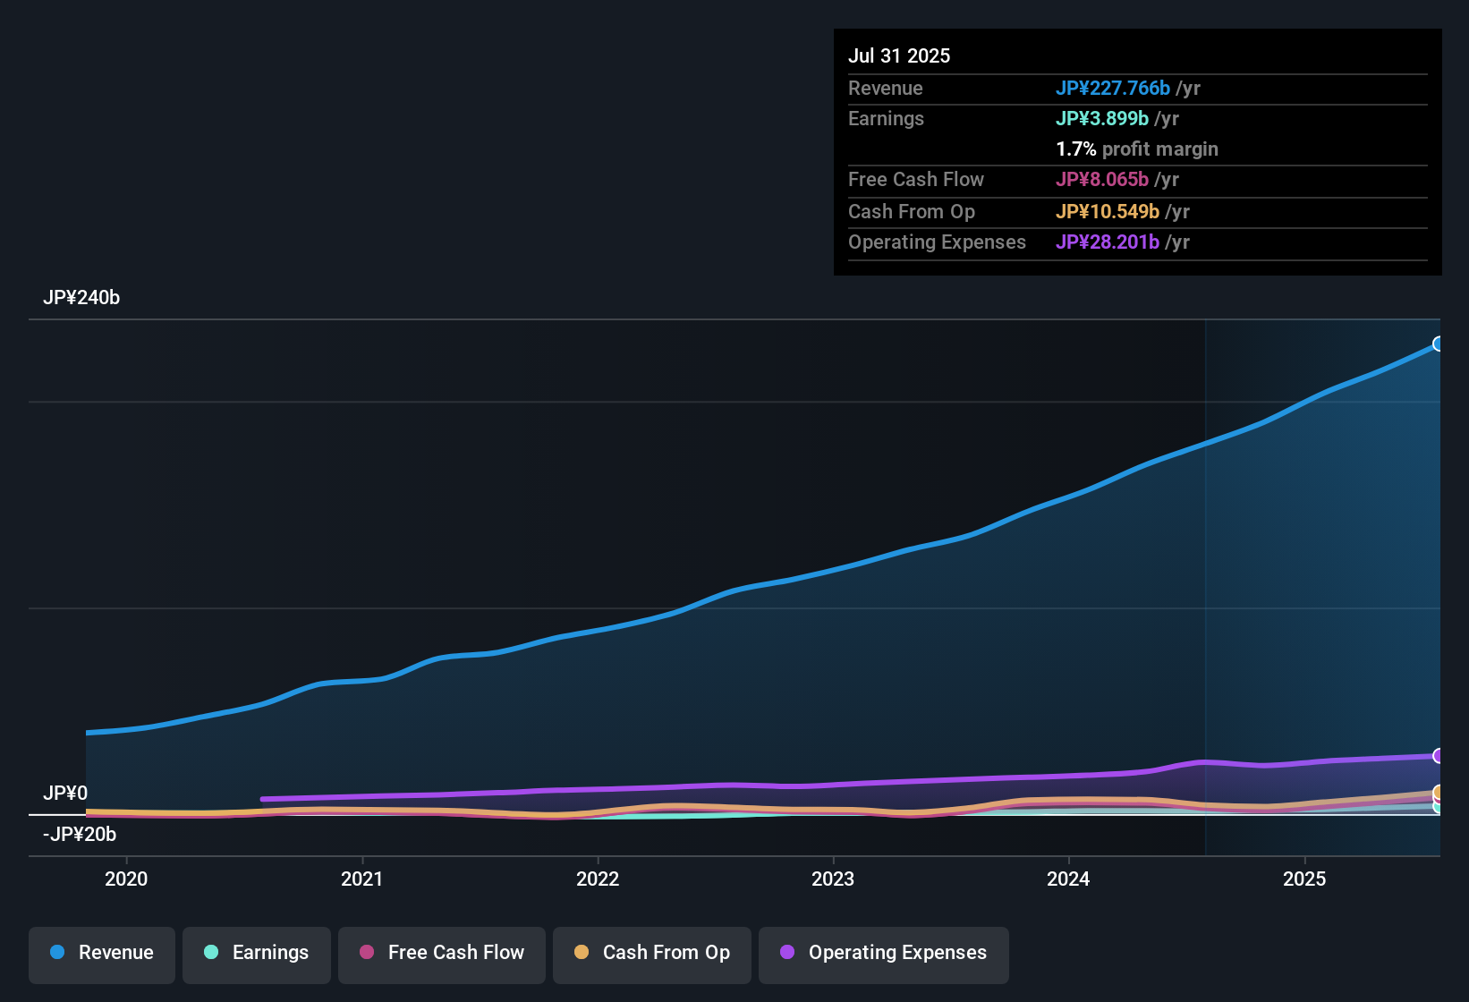1469x1002 pixels.
Task: Click the orange Cash From Op legend dot
Action: coord(582,954)
